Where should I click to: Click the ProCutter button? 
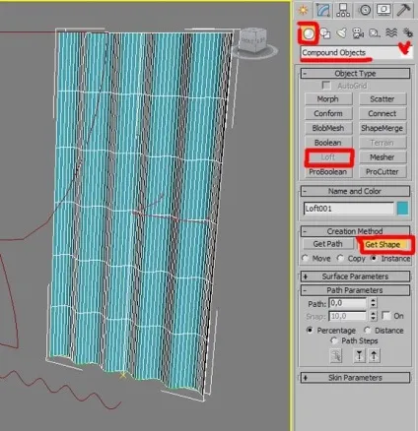click(x=383, y=171)
